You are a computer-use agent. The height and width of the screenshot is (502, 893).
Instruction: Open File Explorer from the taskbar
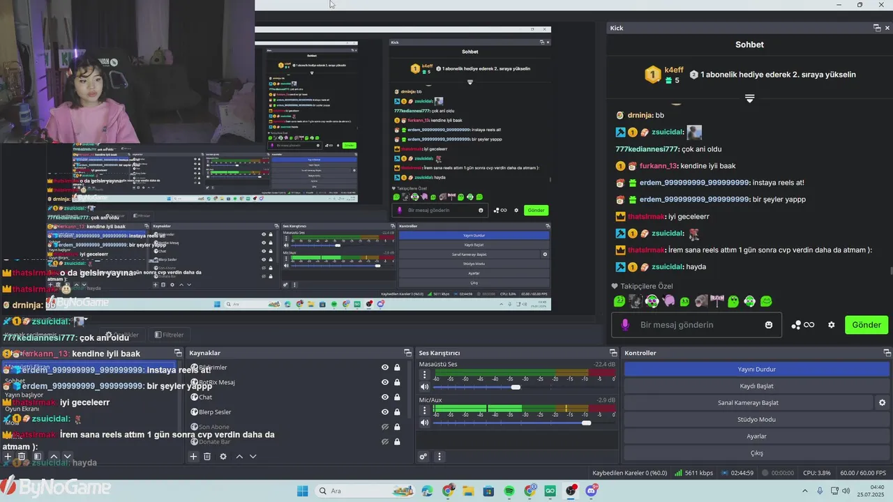coord(468,491)
